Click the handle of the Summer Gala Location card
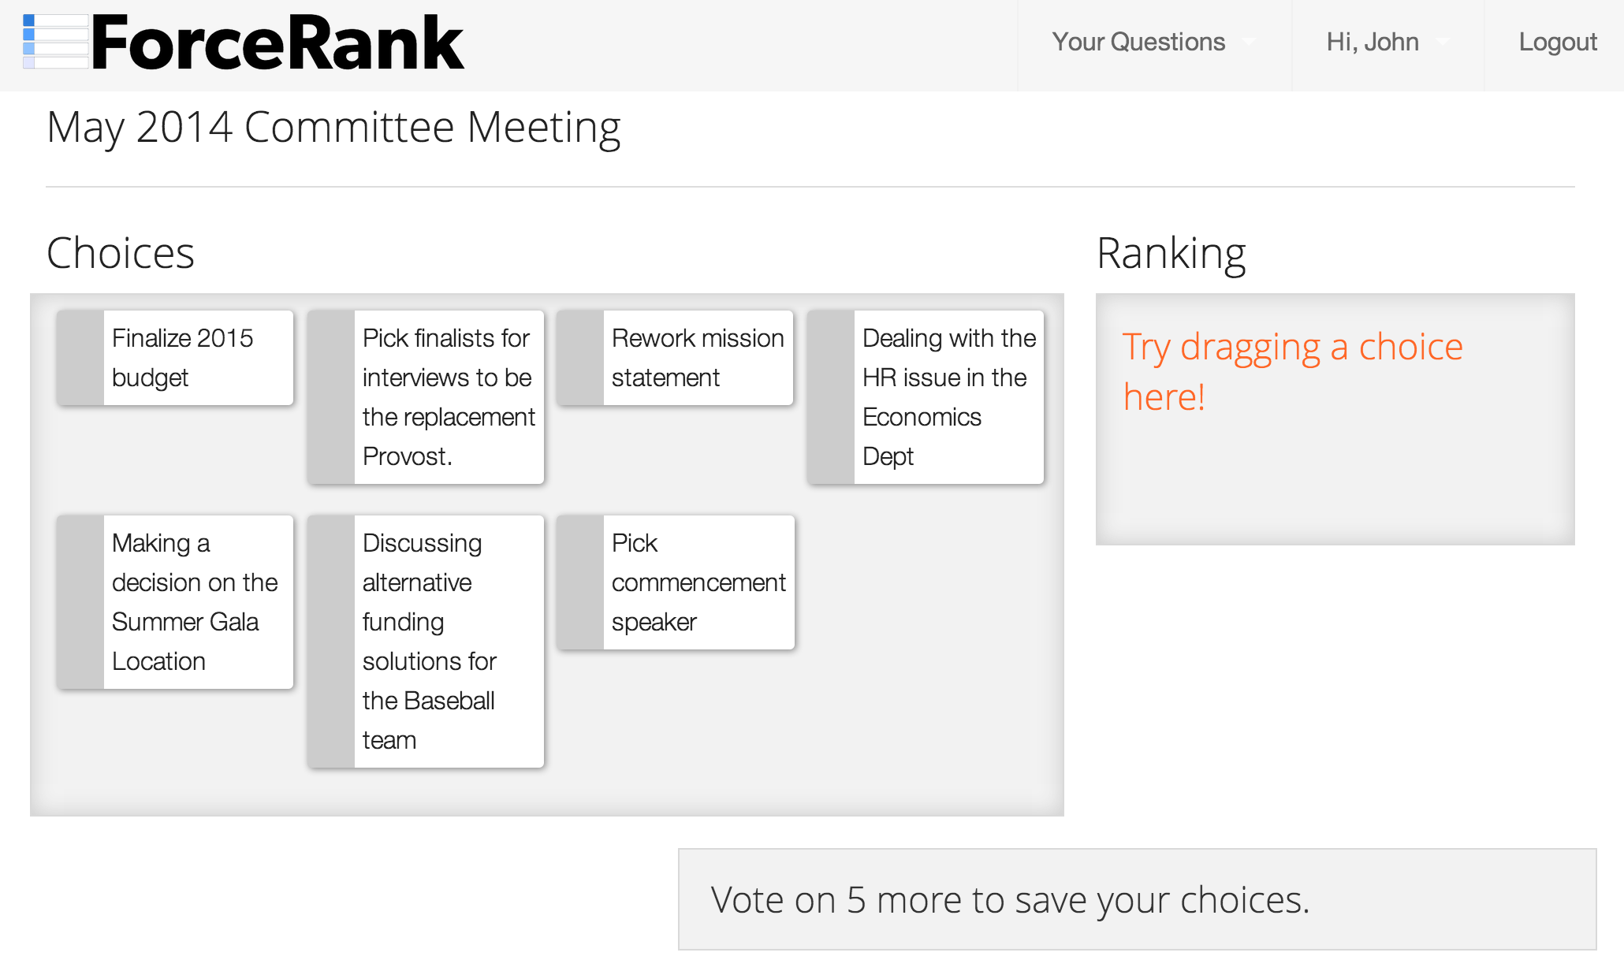Image resolution: width=1624 pixels, height=971 pixels. click(80, 602)
